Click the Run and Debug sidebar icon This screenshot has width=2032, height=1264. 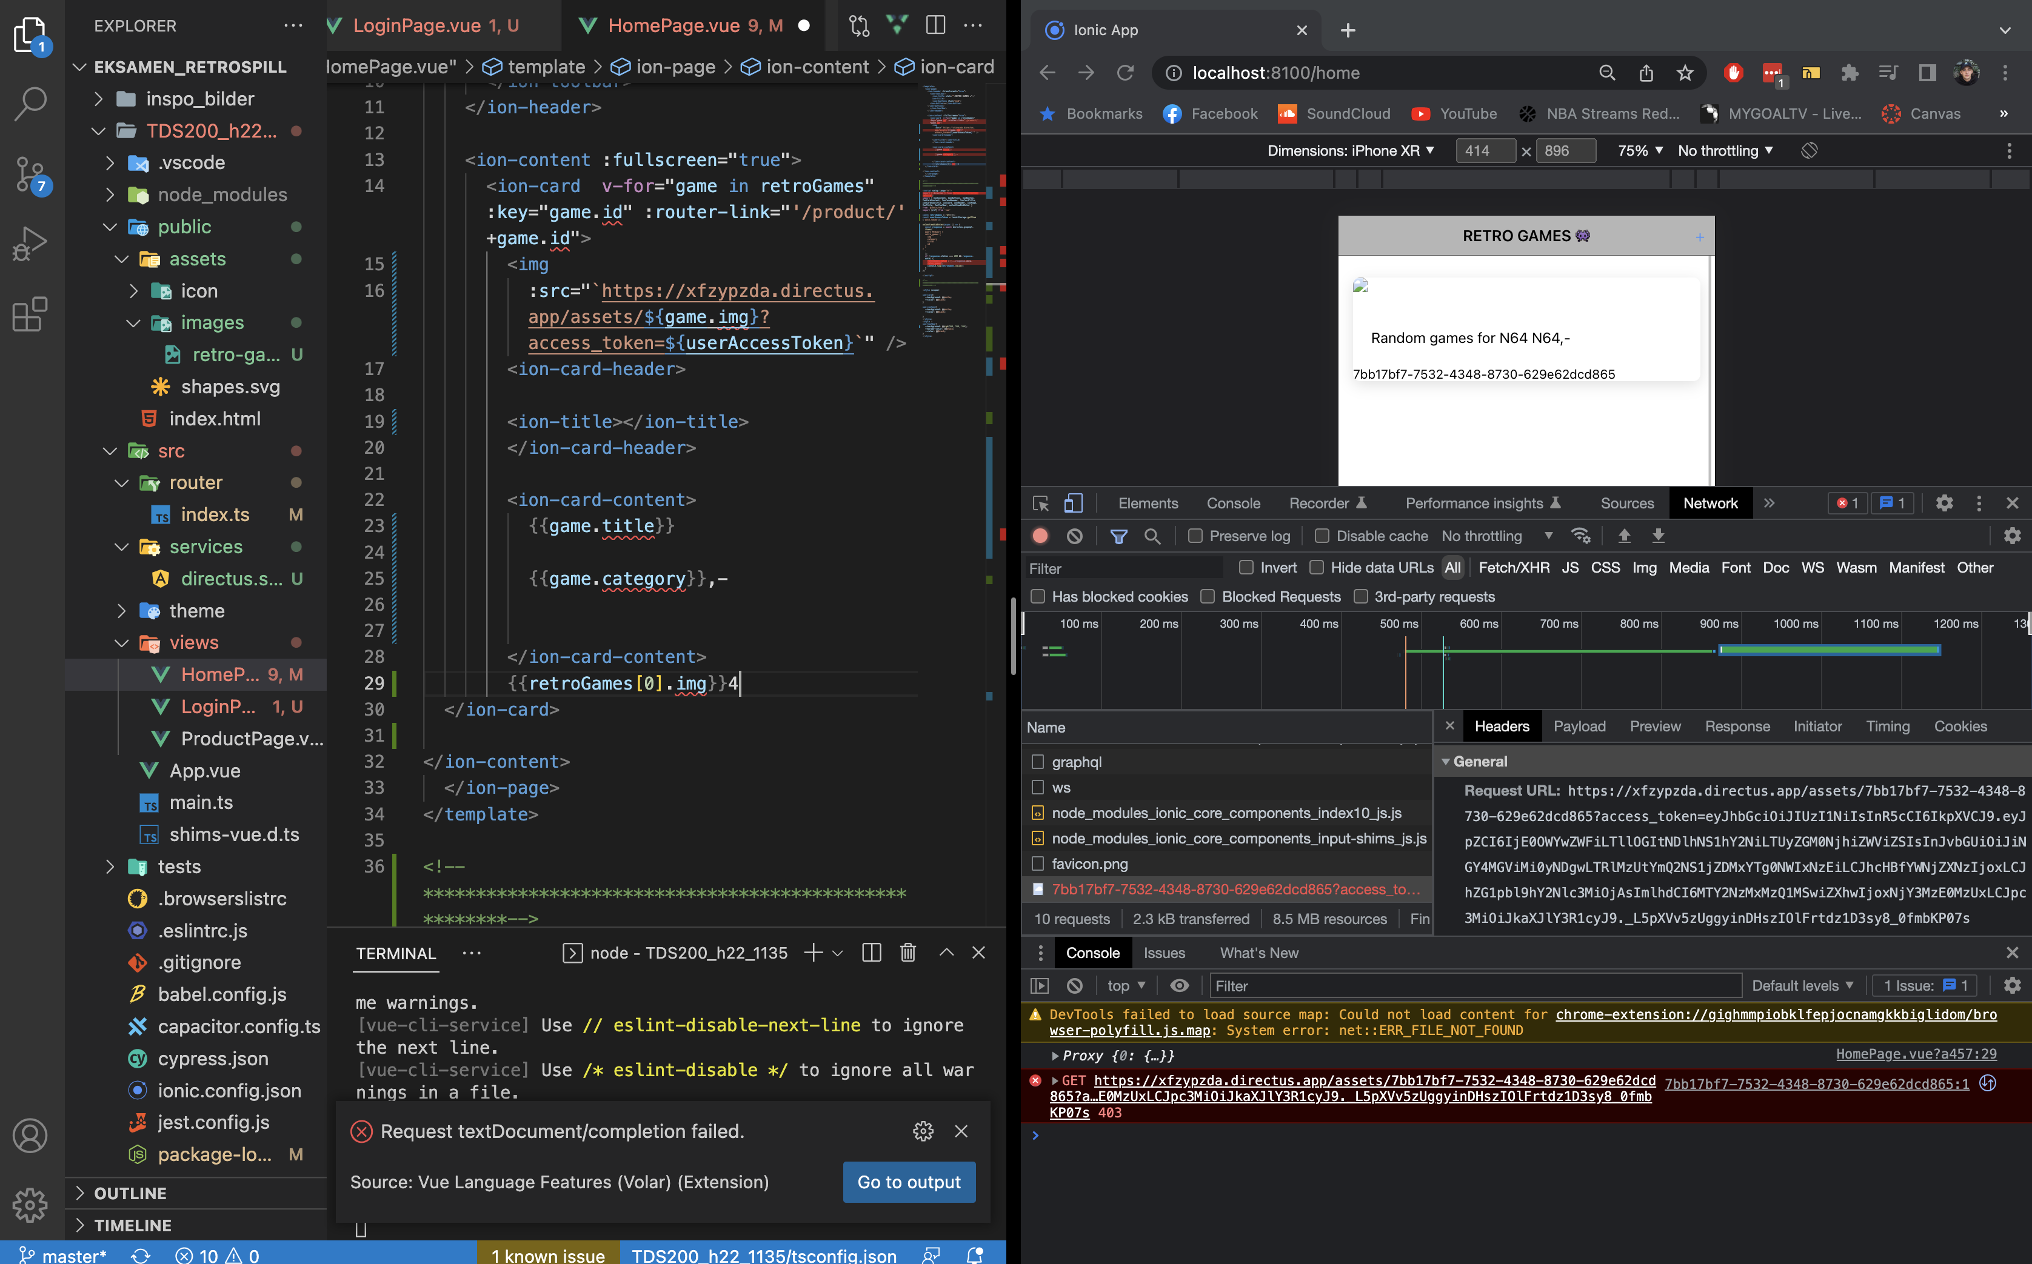(30, 243)
